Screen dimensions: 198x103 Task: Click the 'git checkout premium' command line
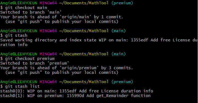pyautogui.click(x=27, y=59)
